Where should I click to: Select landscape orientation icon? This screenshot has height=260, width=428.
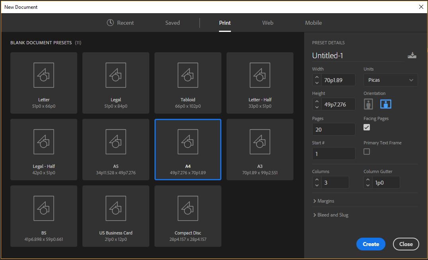(385, 104)
